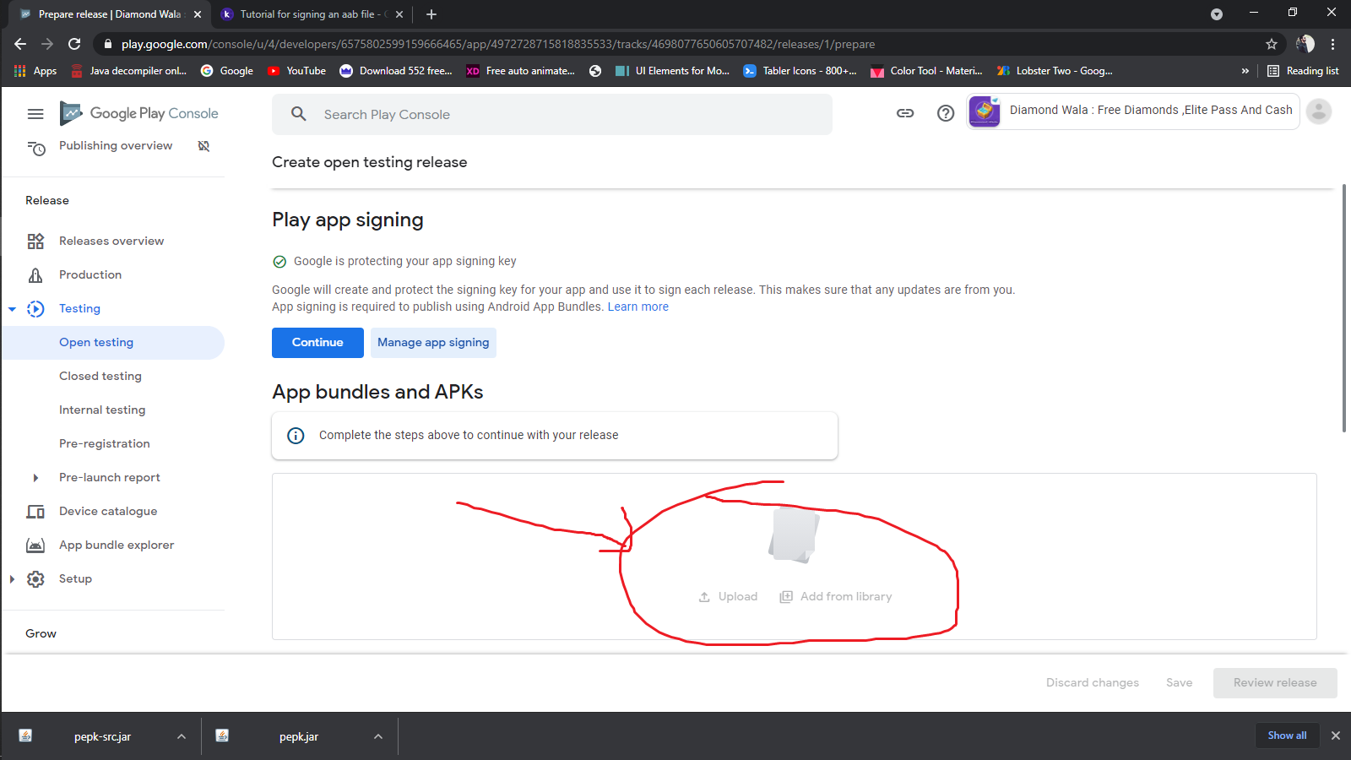Click the browser address bar URL
Viewport: 1351px width, 760px height.
(x=498, y=44)
